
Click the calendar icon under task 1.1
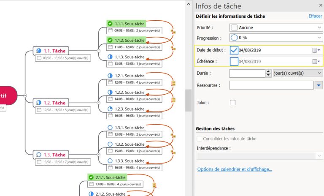coord(39,58)
